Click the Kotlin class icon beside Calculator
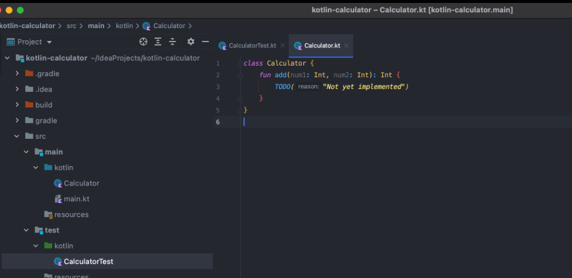Image resolution: width=572 pixels, height=278 pixels. click(58, 183)
